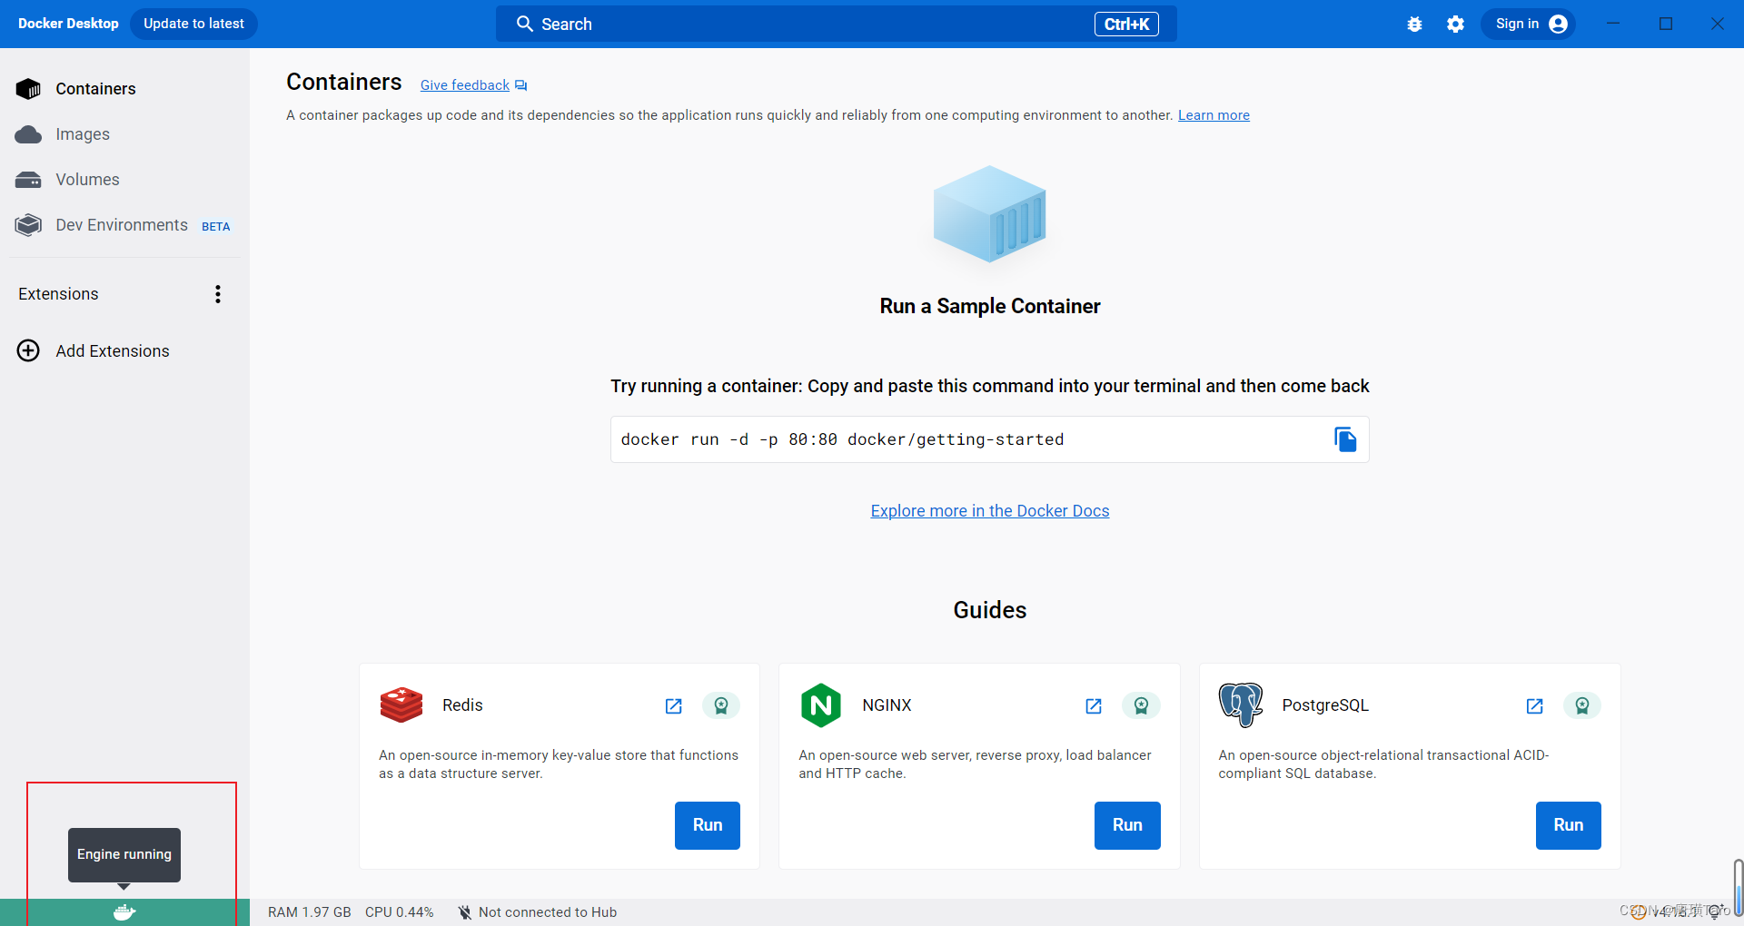Click the NGINX official badge icon
The width and height of the screenshot is (1744, 926).
[x=1142, y=705]
